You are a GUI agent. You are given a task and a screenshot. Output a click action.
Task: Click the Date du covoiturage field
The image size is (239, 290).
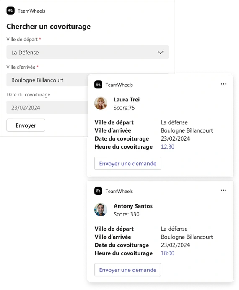(x=47, y=107)
